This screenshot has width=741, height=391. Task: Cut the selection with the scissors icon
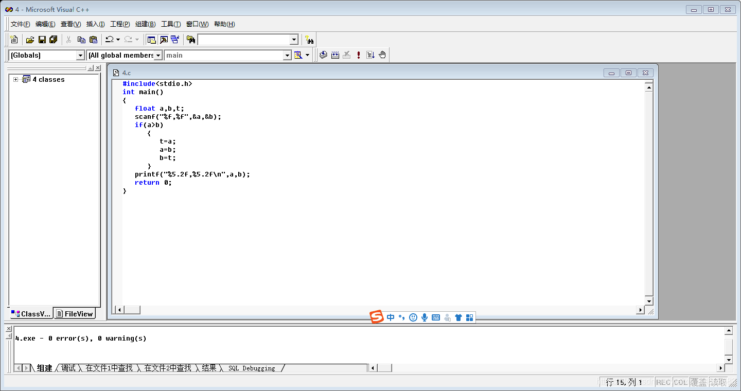[68, 40]
